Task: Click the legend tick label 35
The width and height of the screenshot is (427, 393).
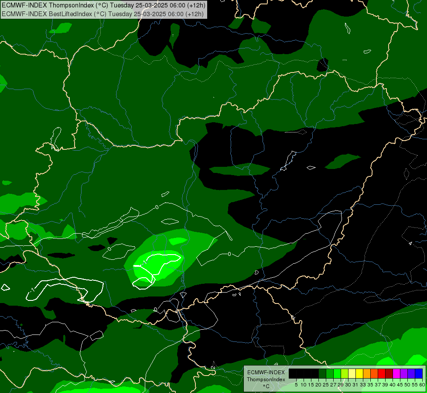Action: (370, 385)
